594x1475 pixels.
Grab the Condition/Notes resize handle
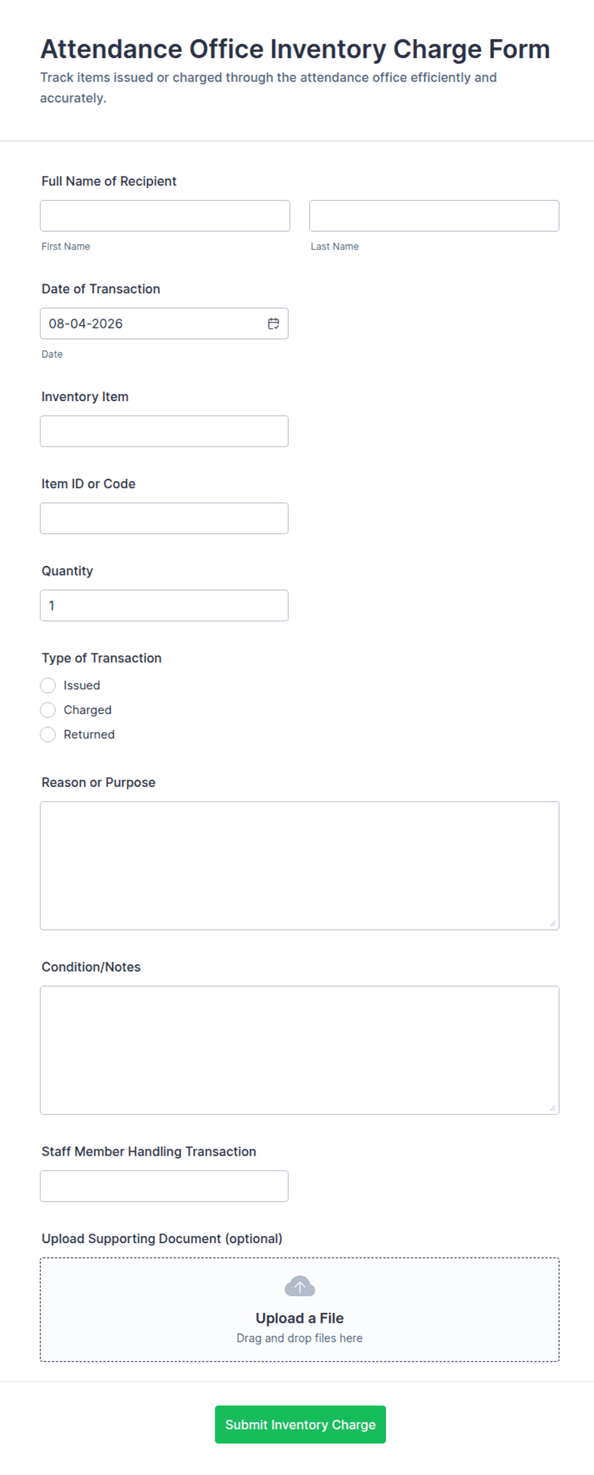[552, 1108]
